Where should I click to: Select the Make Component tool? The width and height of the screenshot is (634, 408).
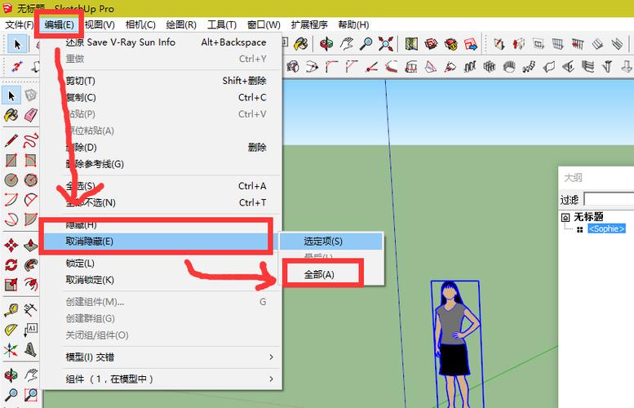31,95
